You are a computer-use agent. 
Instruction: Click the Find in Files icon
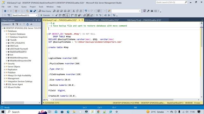pyautogui.click(x=109, y=11)
